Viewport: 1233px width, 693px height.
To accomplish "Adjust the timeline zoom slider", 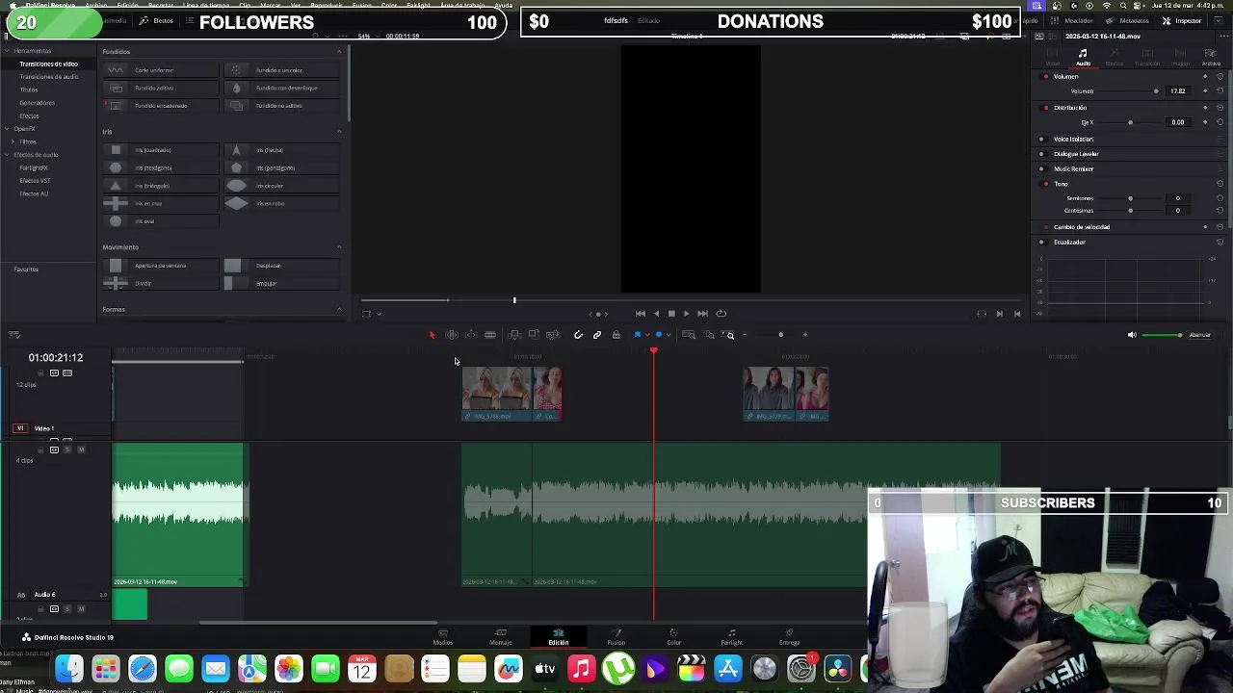I will click(780, 335).
